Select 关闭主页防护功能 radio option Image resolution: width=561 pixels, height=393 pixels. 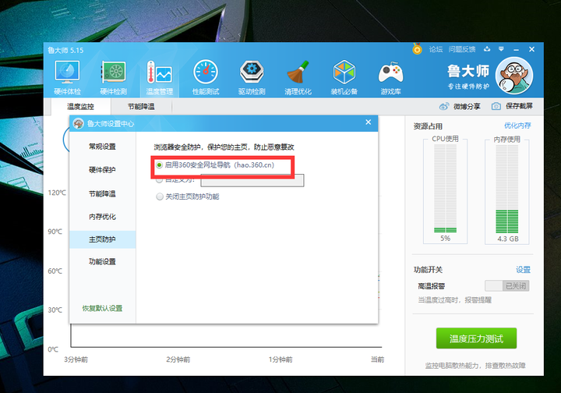[x=160, y=196]
